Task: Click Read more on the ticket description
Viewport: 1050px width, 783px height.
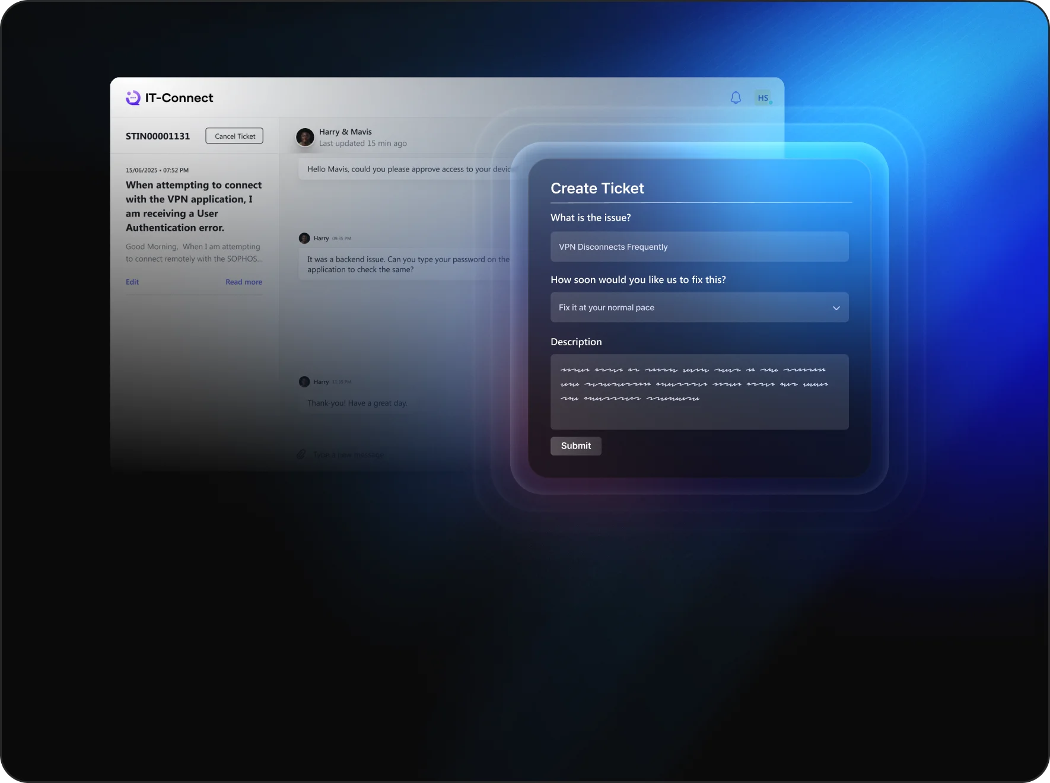Action: 244,282
